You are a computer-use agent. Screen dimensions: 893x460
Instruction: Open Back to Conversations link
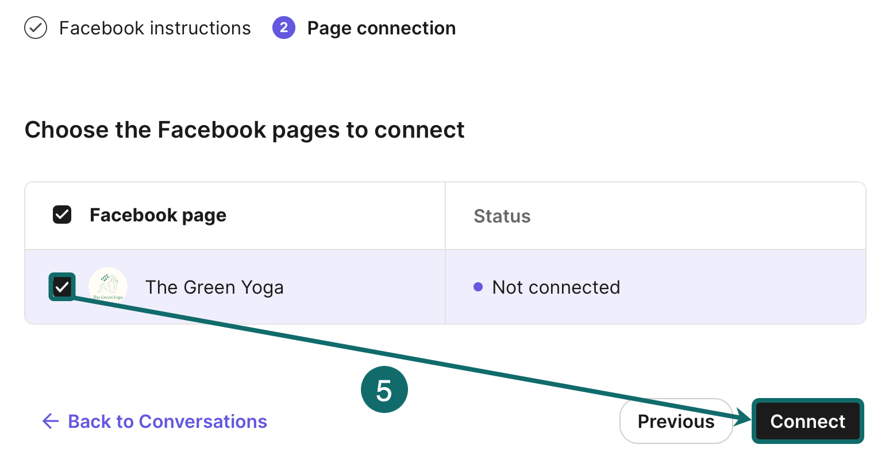click(x=167, y=421)
